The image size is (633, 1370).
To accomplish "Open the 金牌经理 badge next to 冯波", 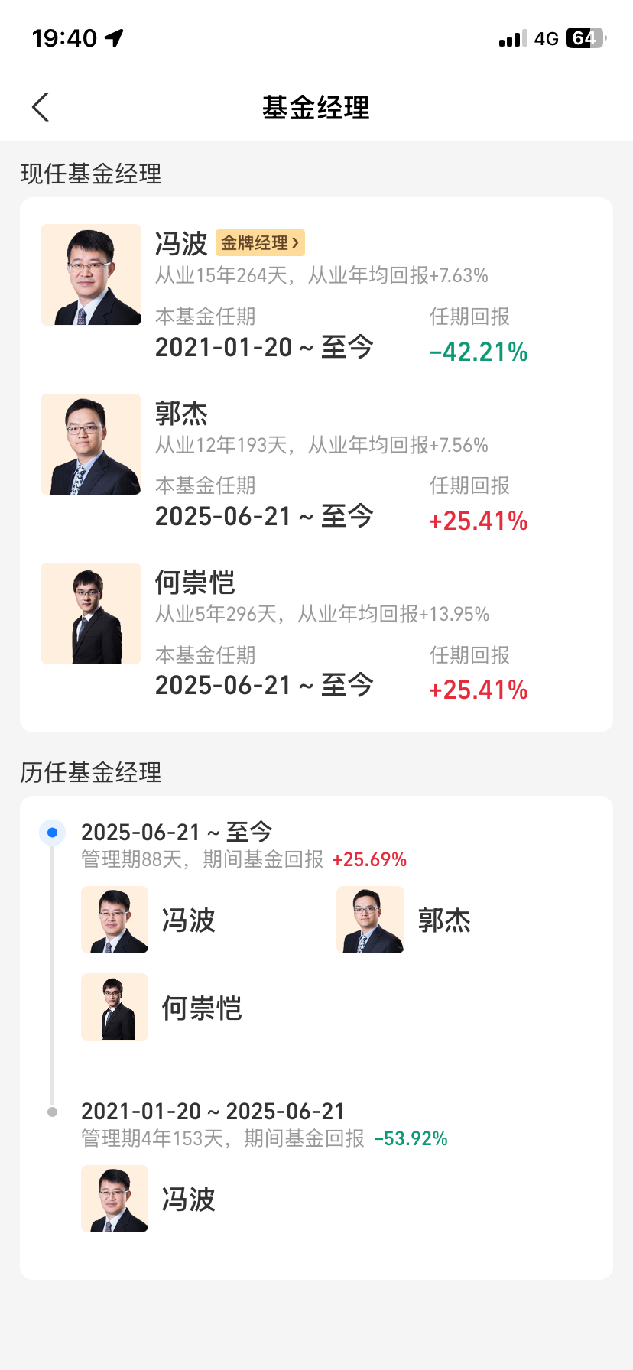I will point(260,243).
